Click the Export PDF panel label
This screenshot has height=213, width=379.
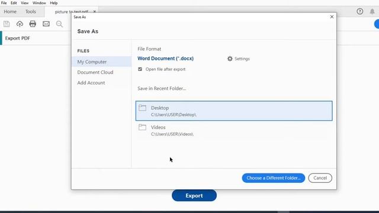coord(18,38)
